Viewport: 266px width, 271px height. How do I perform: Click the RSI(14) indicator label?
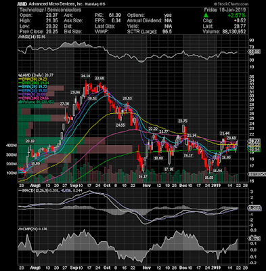32,37
